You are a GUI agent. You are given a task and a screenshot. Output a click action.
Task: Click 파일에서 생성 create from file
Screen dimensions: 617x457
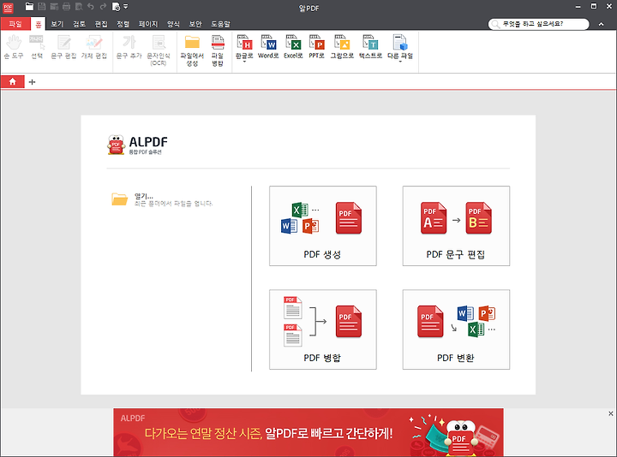[192, 50]
